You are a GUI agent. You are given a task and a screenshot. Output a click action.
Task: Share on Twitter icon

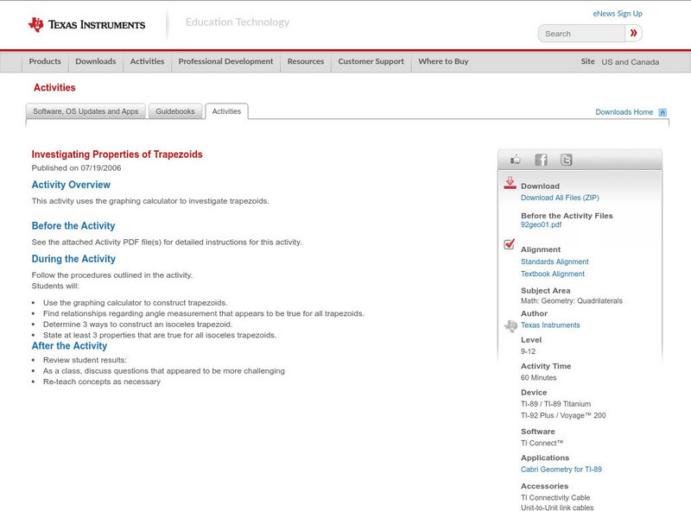(566, 160)
